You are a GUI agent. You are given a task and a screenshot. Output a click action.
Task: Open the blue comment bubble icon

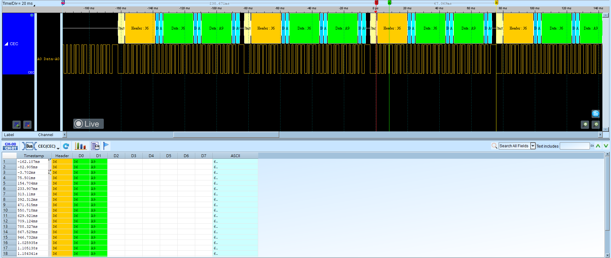596,114
